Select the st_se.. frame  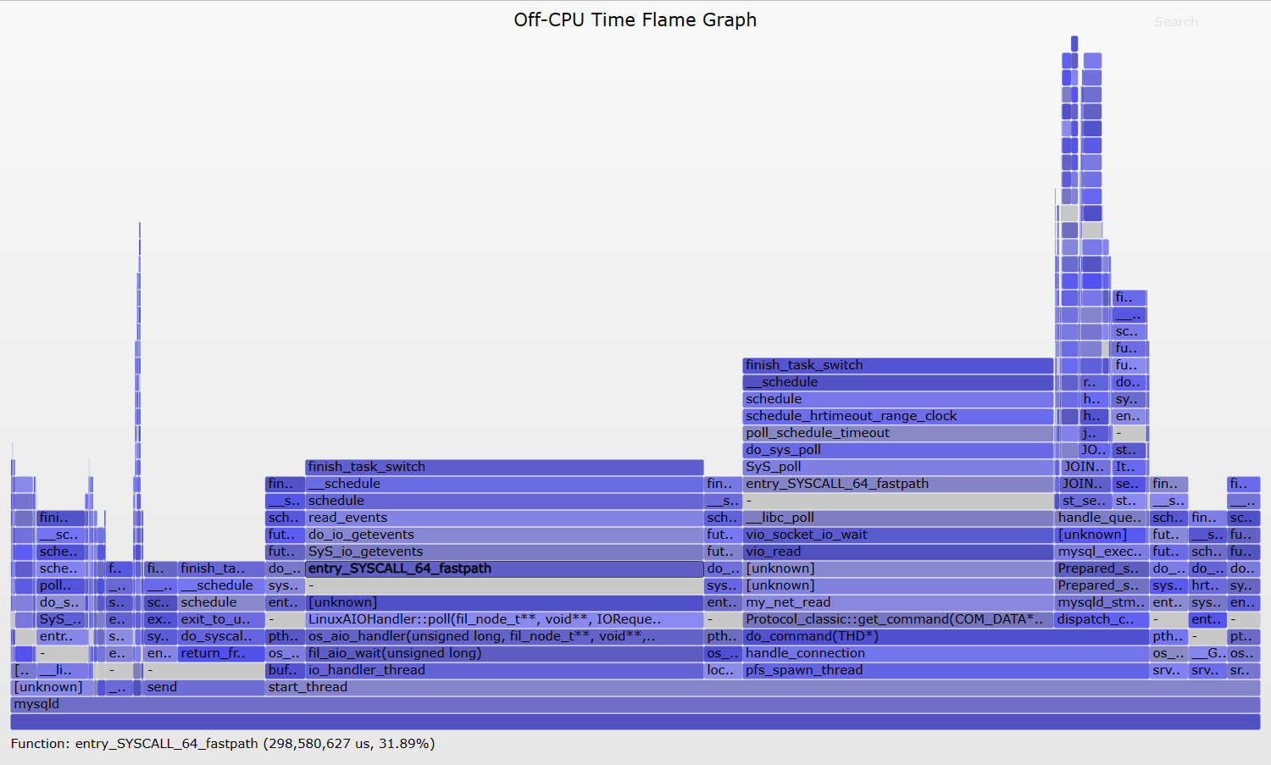pyautogui.click(x=1085, y=501)
